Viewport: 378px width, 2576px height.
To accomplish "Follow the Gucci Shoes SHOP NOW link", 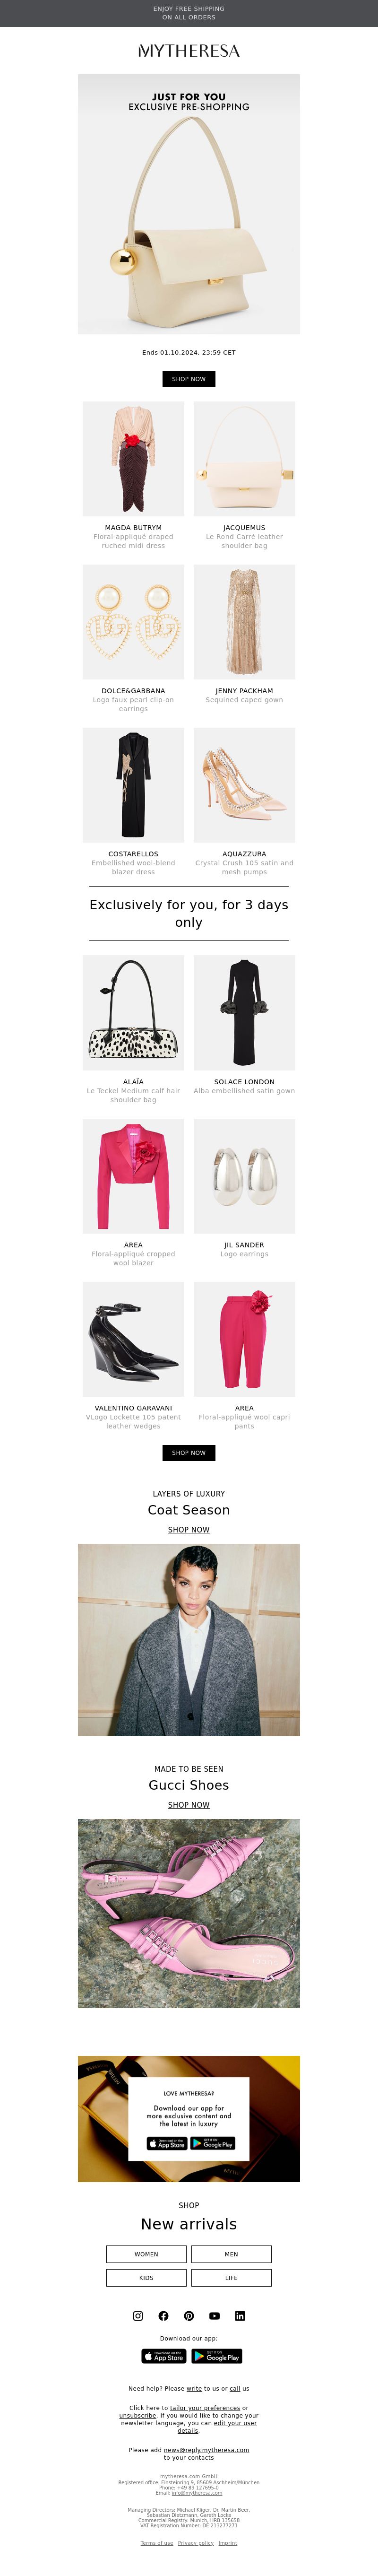I will tap(189, 1805).
